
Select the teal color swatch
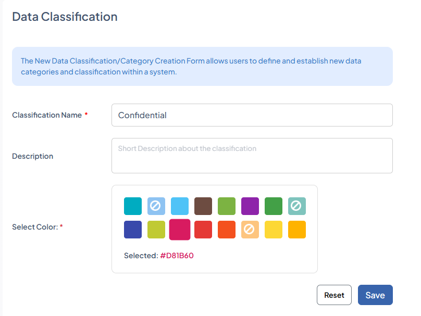pos(133,206)
